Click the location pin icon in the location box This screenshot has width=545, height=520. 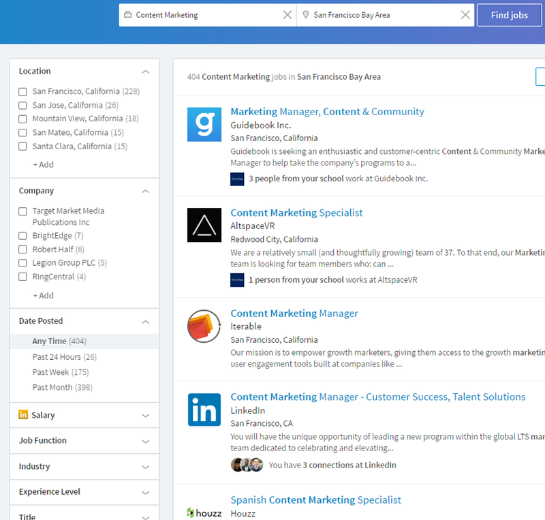point(305,14)
